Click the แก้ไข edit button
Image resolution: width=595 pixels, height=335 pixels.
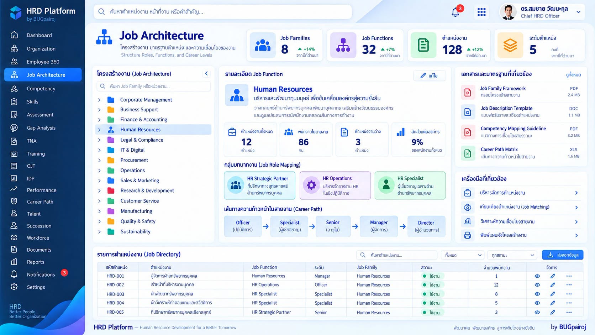point(429,75)
